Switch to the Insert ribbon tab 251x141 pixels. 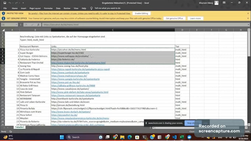(24, 8)
